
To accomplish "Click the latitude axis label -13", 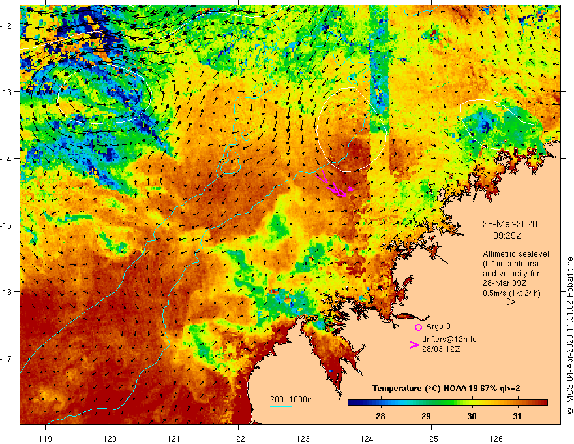I will click(x=7, y=92).
